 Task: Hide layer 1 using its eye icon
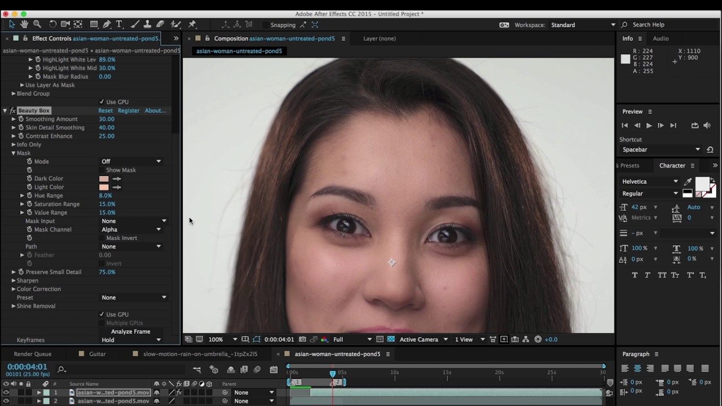point(6,392)
